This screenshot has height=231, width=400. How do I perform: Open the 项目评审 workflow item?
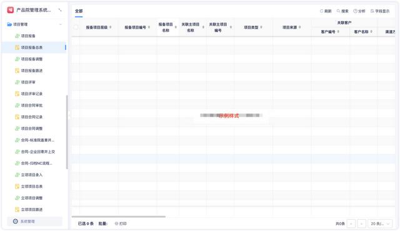tap(28, 82)
